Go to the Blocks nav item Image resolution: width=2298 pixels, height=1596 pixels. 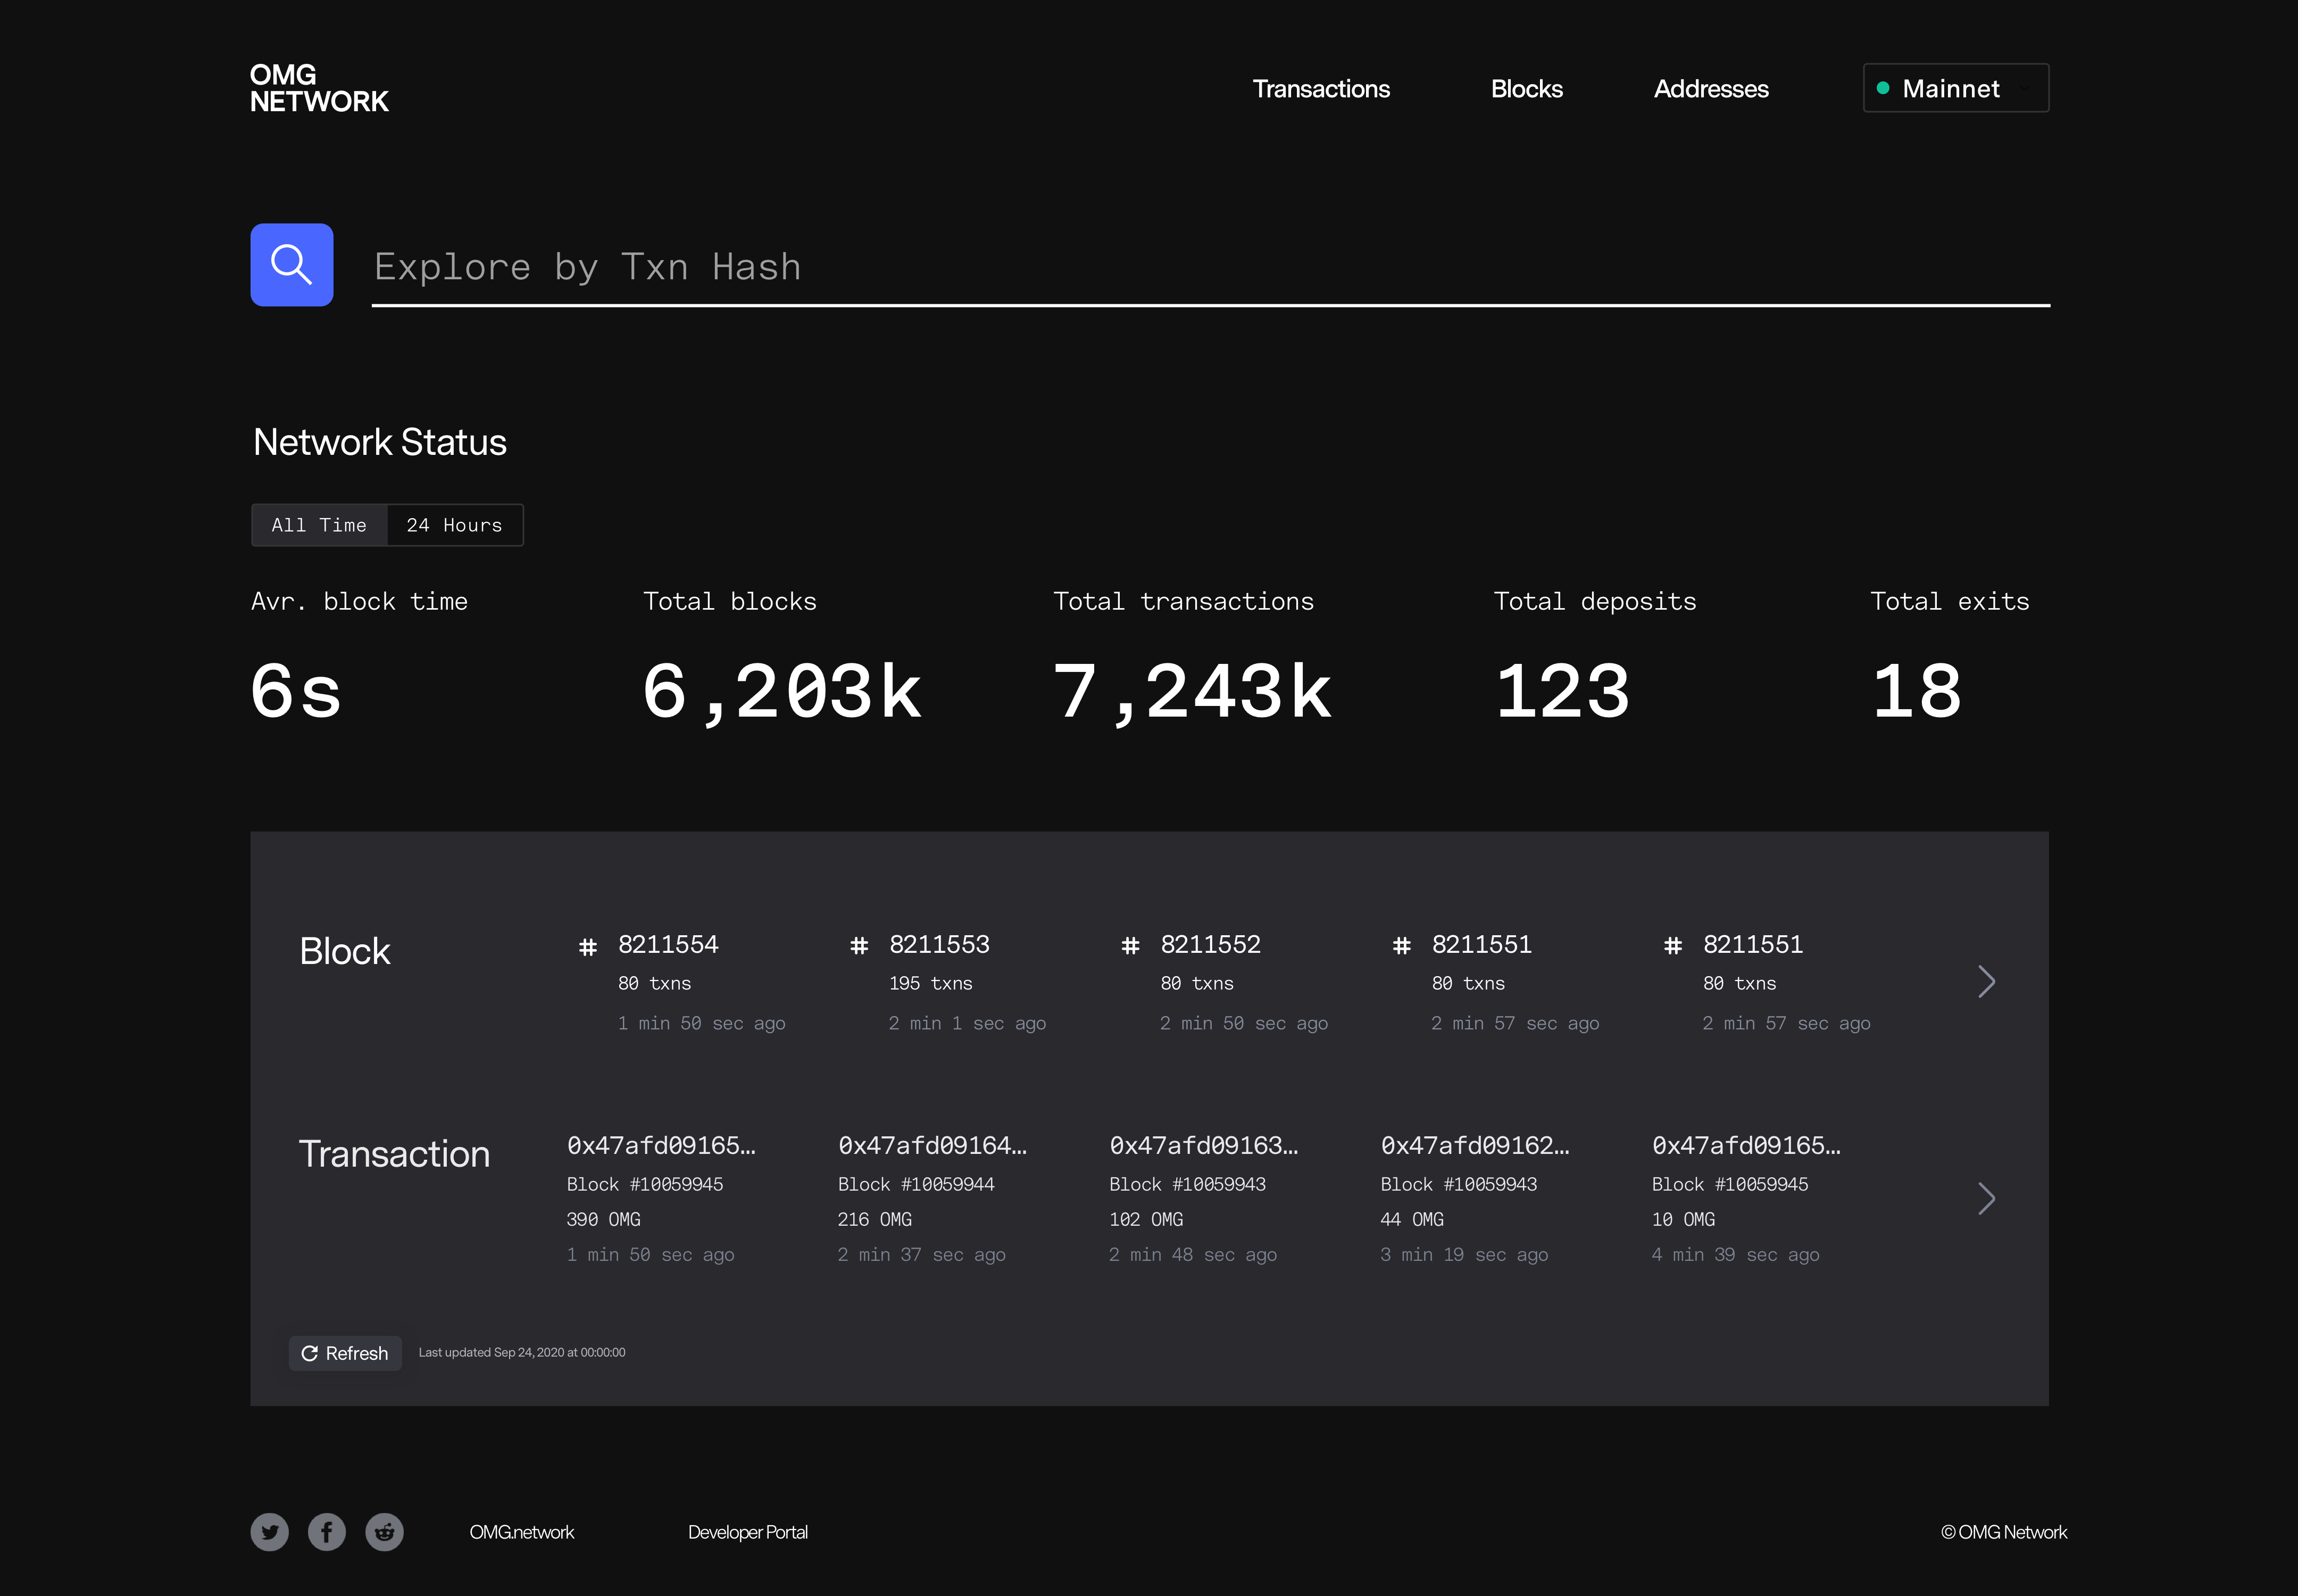(x=1526, y=89)
